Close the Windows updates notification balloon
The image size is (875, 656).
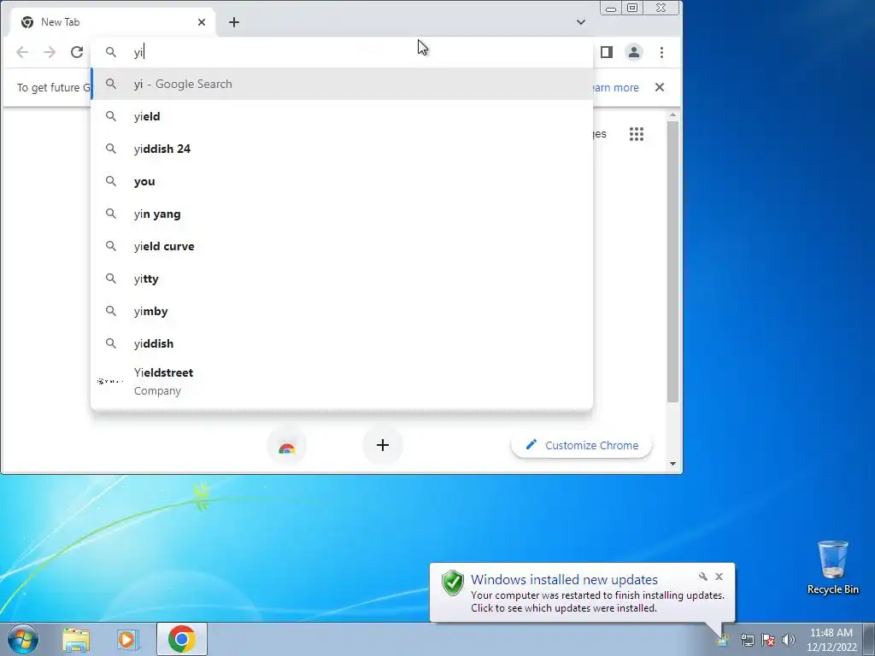pos(719,577)
